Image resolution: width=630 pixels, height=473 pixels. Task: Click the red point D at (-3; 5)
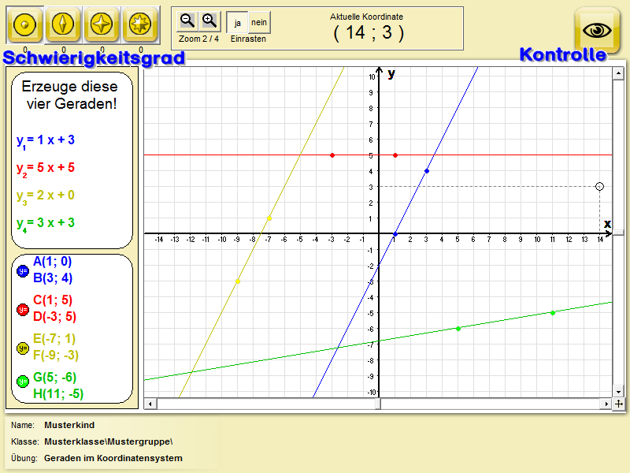[x=332, y=155]
